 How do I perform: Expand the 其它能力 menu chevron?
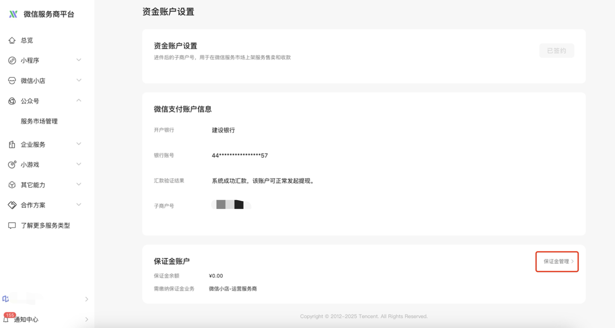[x=79, y=184]
